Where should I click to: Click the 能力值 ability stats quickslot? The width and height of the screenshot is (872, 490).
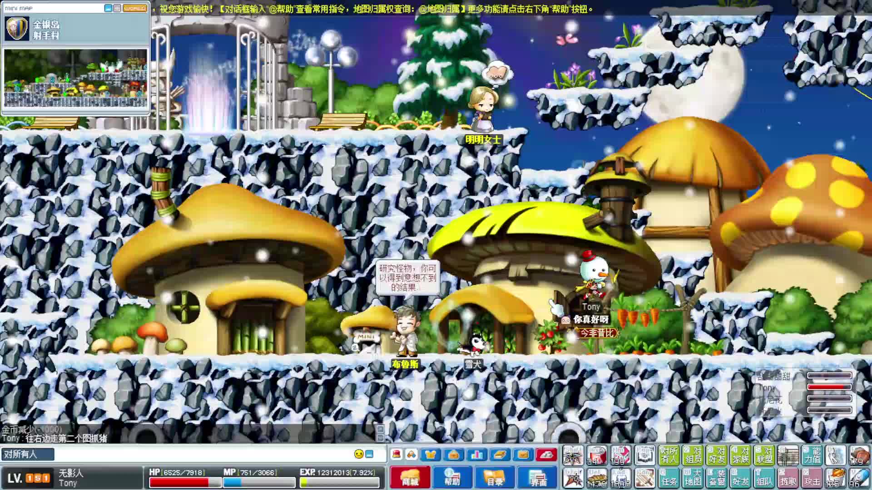812,455
